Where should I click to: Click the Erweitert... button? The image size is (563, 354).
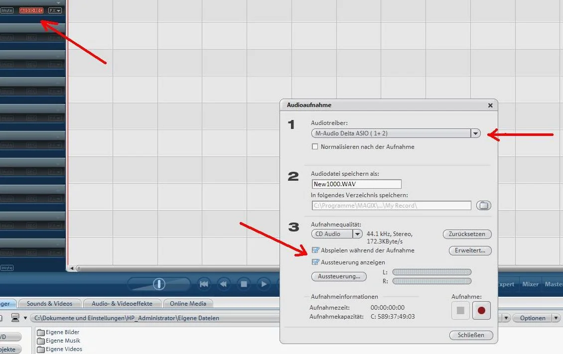pos(470,250)
